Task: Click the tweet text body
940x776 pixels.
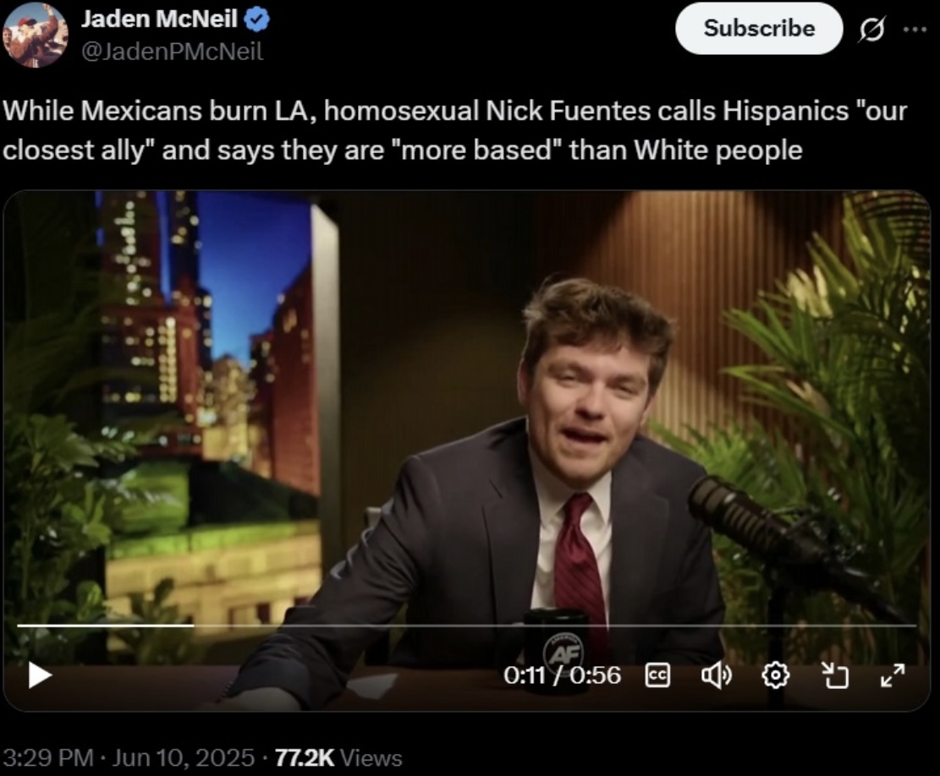Action: pyautogui.click(x=454, y=130)
